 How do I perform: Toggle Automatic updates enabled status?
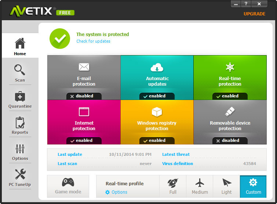tap(157, 96)
